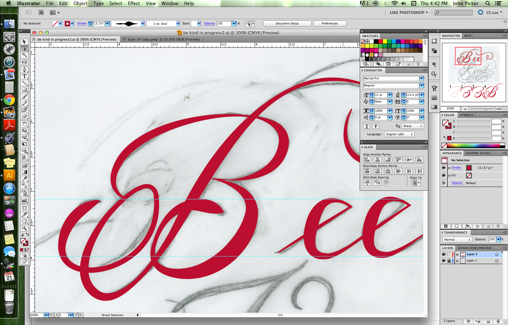Viewport: 508px width, 325px height.
Task: Toggle Strikethrough in Character panel
Action: tap(376, 126)
